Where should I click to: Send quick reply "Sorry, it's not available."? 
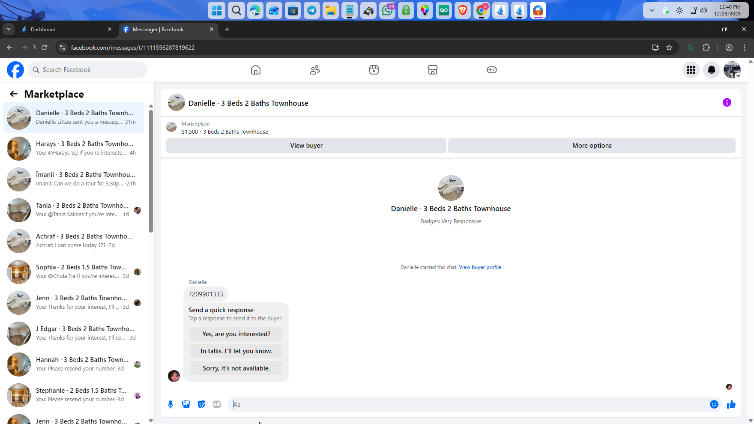point(236,368)
